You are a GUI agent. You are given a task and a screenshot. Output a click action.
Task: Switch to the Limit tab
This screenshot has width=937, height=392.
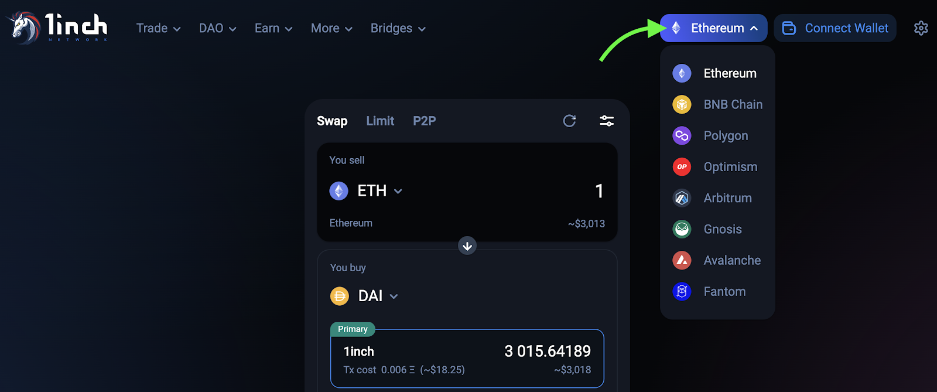click(380, 121)
